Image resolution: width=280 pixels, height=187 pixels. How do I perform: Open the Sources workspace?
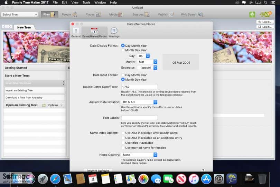pyautogui.click(x=141, y=15)
